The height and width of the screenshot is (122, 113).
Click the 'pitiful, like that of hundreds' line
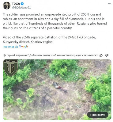tap(55, 23)
